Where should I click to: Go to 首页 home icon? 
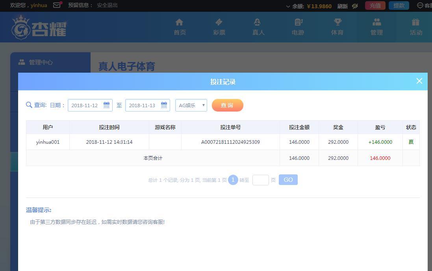click(180, 27)
